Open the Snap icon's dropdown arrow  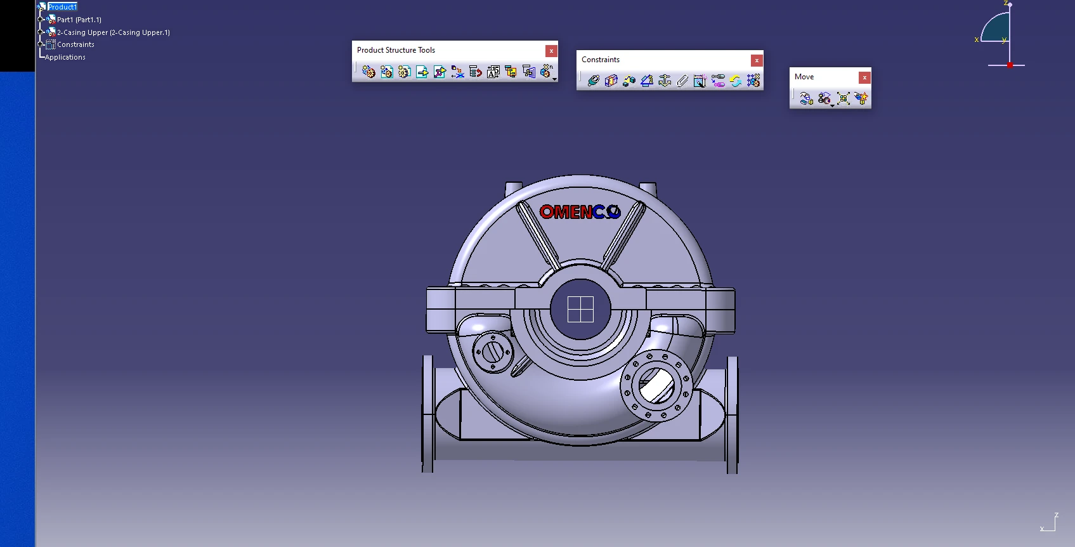(x=832, y=105)
